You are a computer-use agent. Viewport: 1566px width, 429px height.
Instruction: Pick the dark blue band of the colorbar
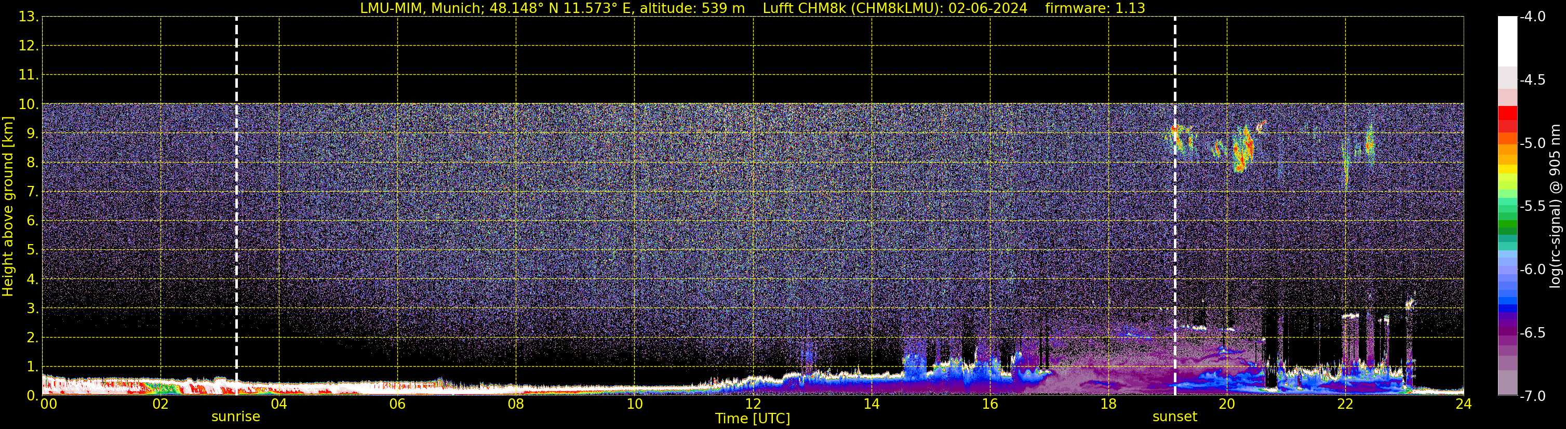(x=1507, y=308)
